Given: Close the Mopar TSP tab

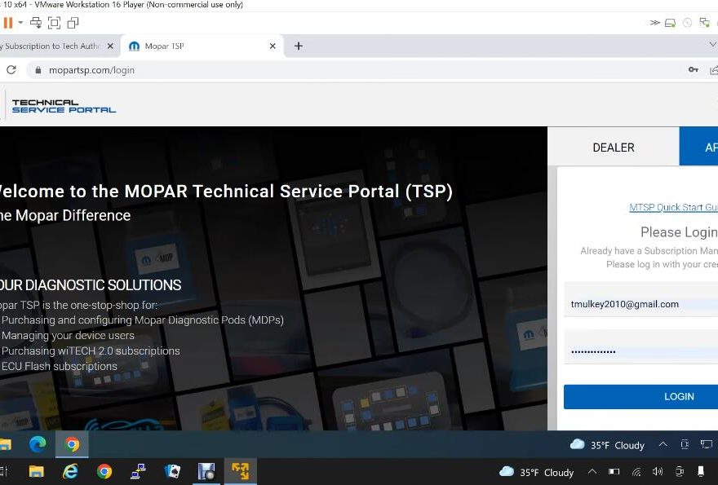Looking at the screenshot, I should 273,46.
